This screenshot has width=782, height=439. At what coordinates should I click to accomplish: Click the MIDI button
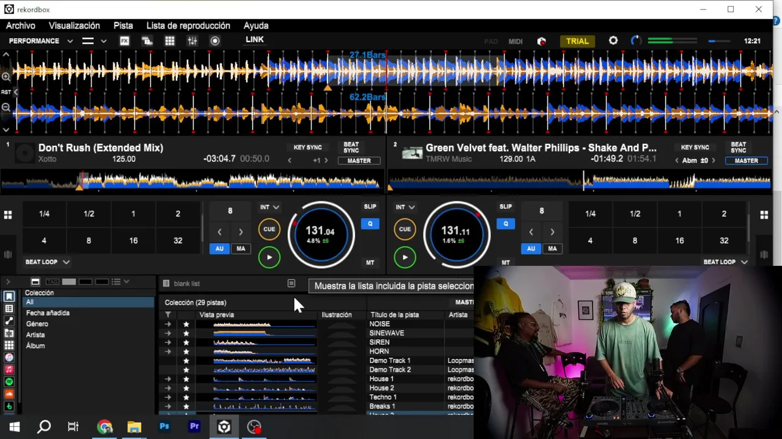[516, 41]
